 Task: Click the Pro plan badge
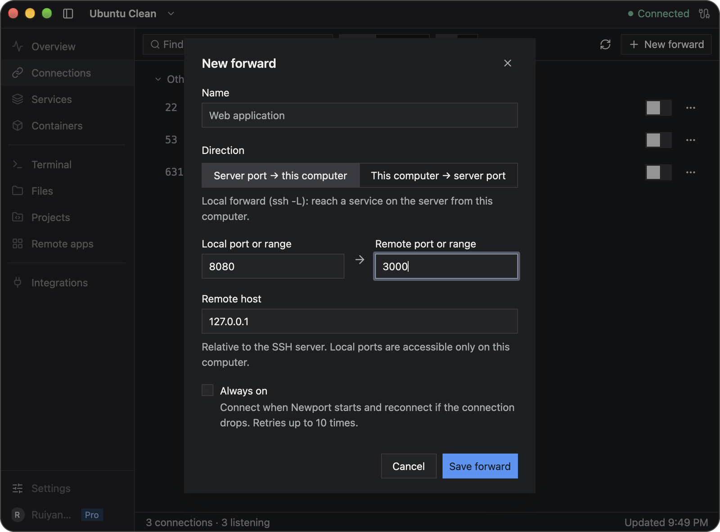[92, 515]
